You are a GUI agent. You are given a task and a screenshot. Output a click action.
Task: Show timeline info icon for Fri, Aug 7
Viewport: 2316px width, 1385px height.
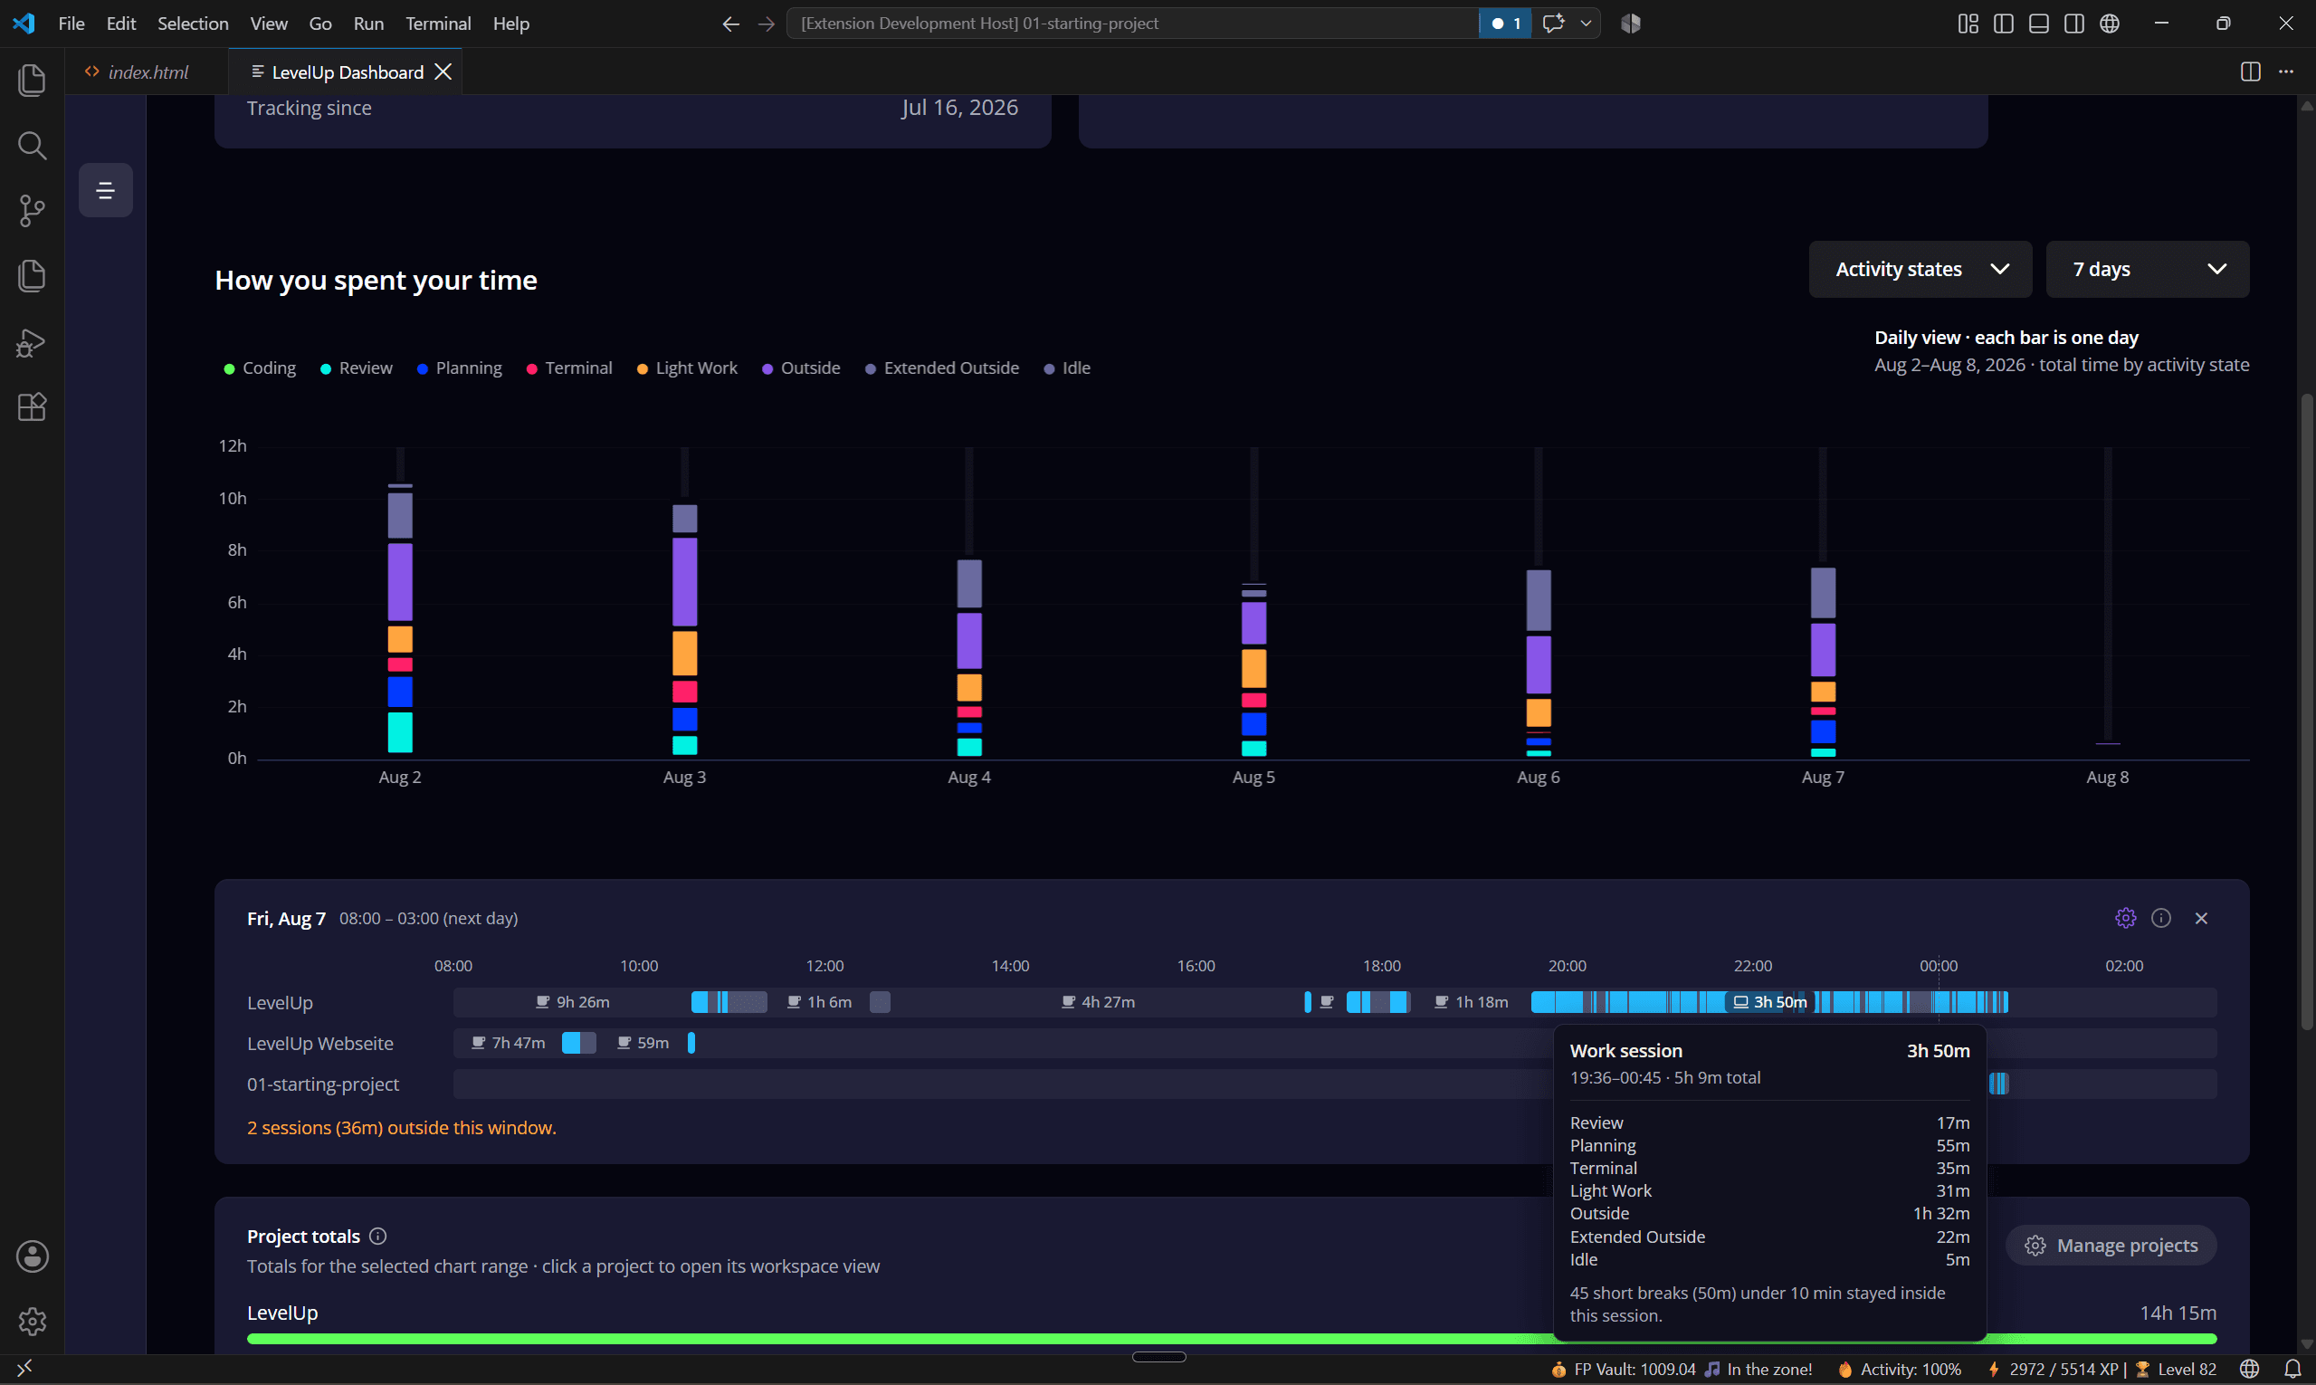pyautogui.click(x=2161, y=919)
